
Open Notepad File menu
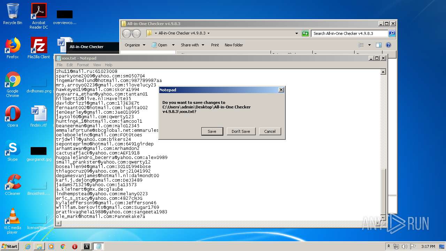60,65
